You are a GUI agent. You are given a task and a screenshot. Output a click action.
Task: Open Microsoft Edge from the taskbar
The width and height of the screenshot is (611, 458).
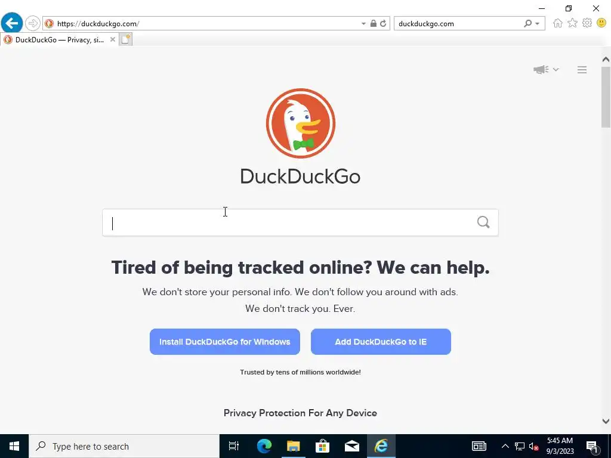[x=264, y=446]
